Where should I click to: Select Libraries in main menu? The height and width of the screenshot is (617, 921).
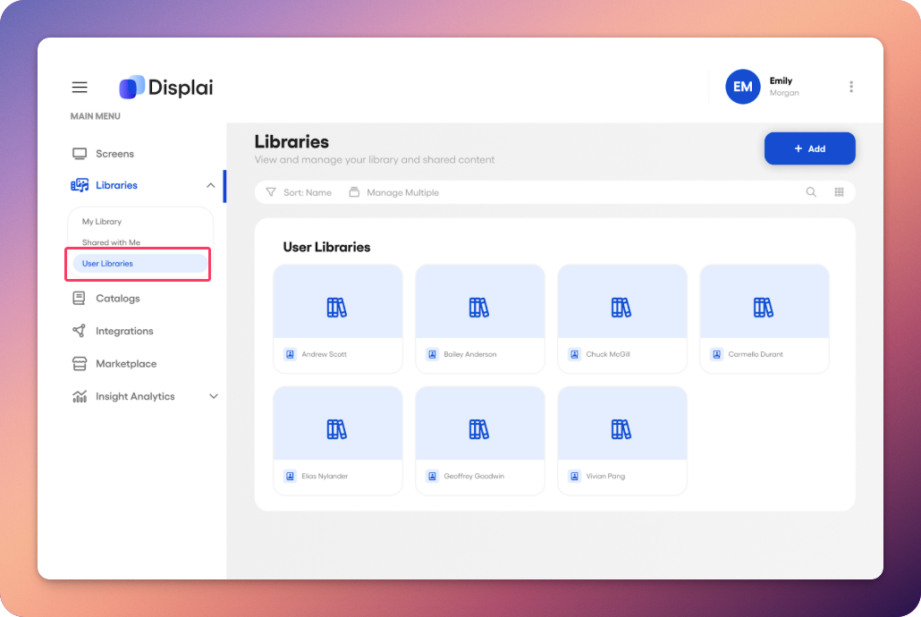click(x=116, y=185)
